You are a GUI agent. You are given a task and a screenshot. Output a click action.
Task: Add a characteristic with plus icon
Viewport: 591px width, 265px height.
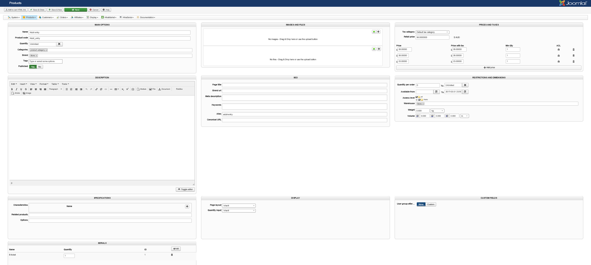click(x=187, y=206)
